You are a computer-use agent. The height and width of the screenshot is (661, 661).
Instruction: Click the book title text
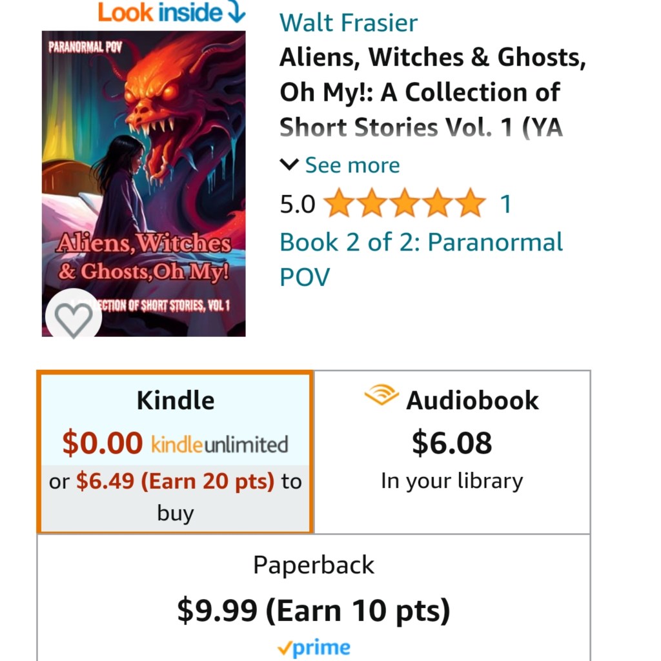coord(432,93)
